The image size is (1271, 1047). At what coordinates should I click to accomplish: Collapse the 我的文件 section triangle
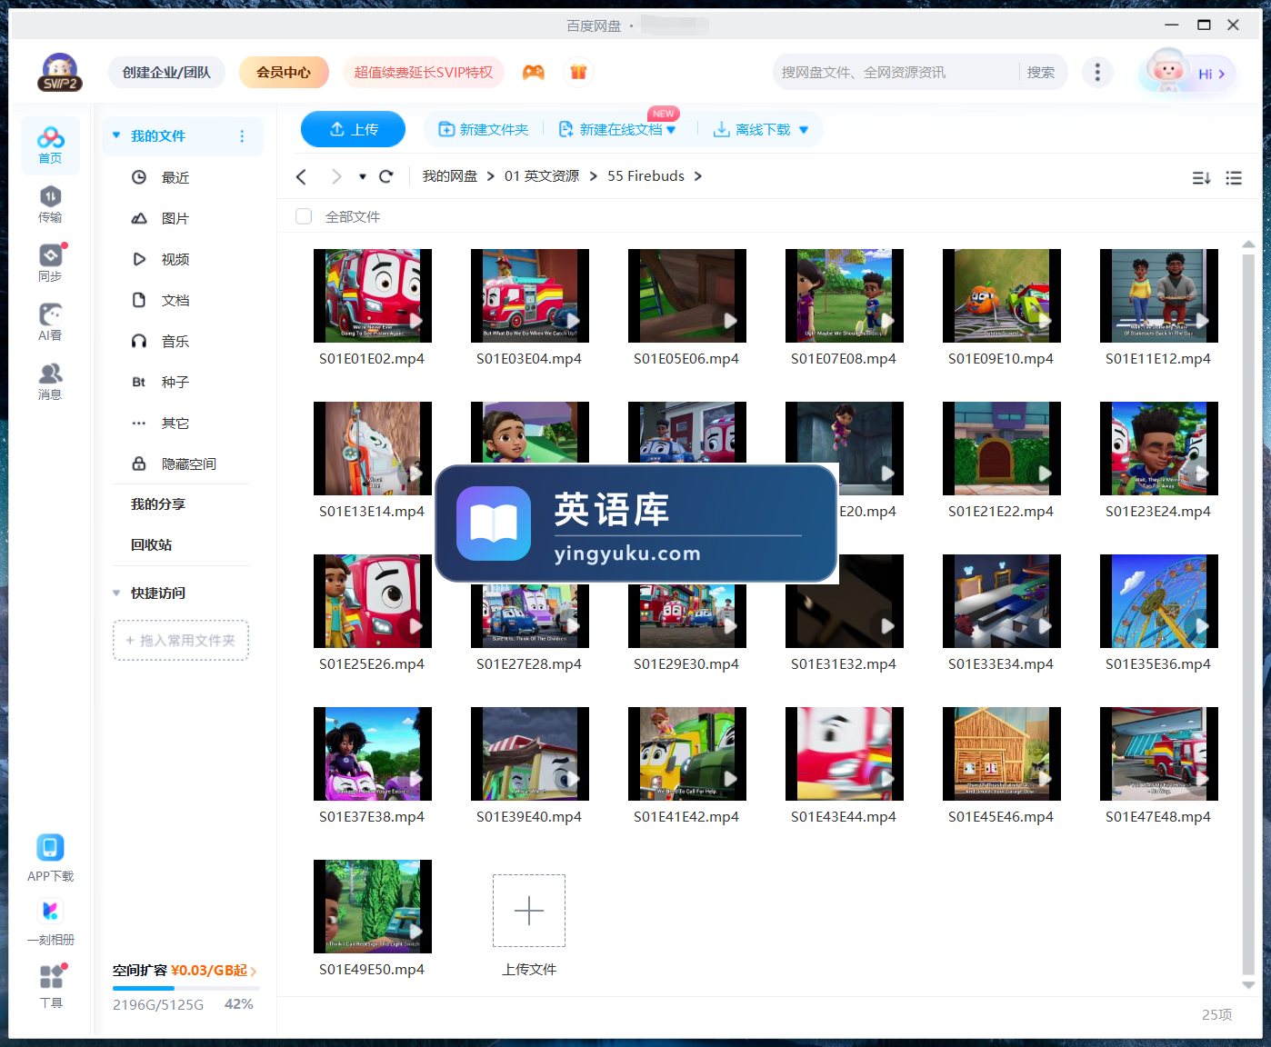(116, 135)
